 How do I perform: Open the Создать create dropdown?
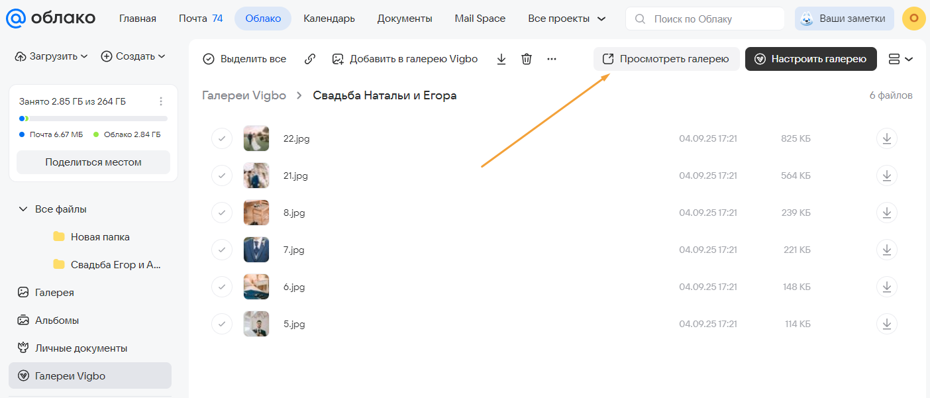[133, 56]
